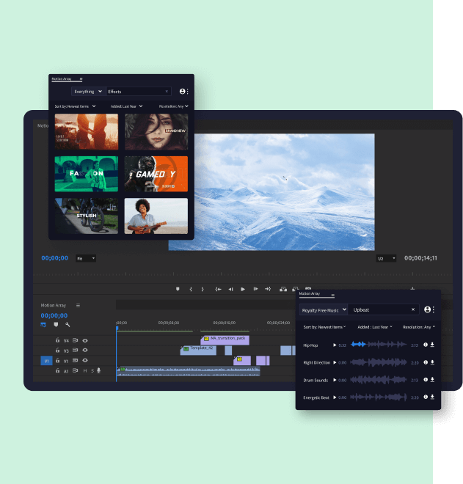Viewport: 463px width, 484px height.
Task: Open the Royalty Free Music dropdown
Action: coord(323,309)
